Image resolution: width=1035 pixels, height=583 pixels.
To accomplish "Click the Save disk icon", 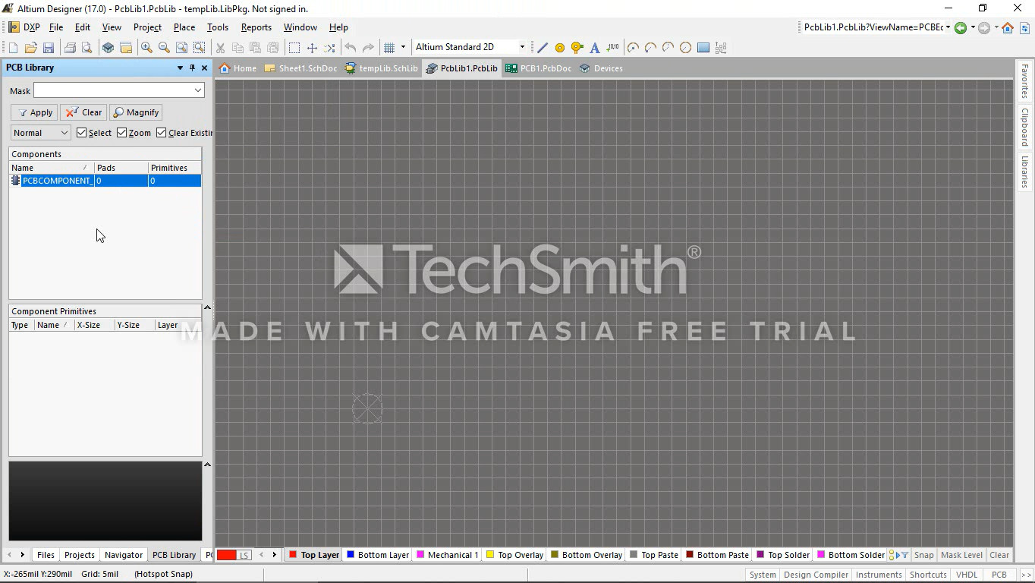I will [x=49, y=48].
